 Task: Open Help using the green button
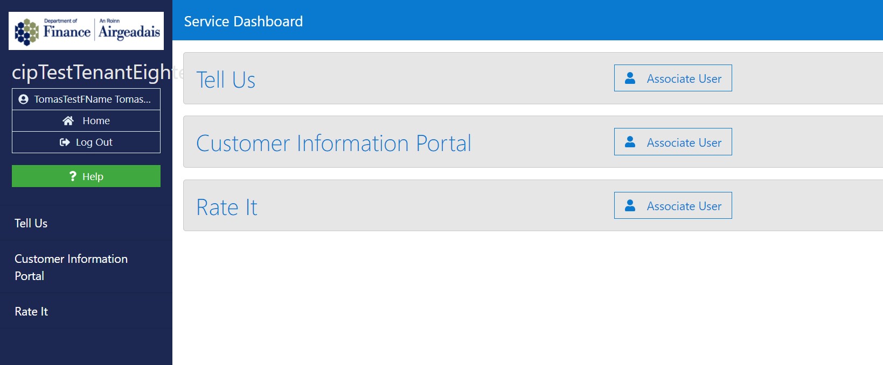pos(86,176)
